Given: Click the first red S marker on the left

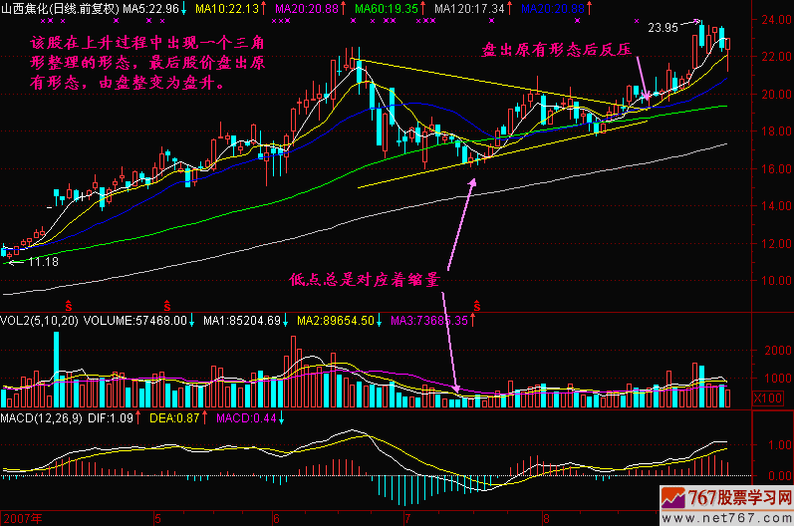Looking at the screenshot, I should pyautogui.click(x=69, y=302).
